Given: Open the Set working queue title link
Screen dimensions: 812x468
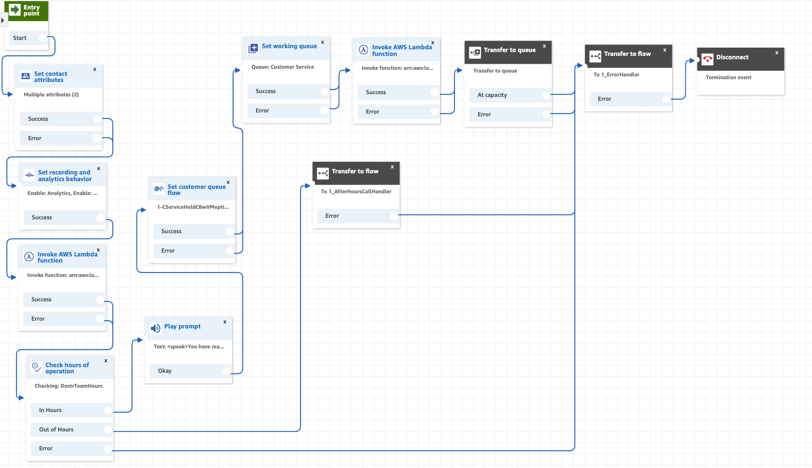Looking at the screenshot, I should [x=289, y=47].
